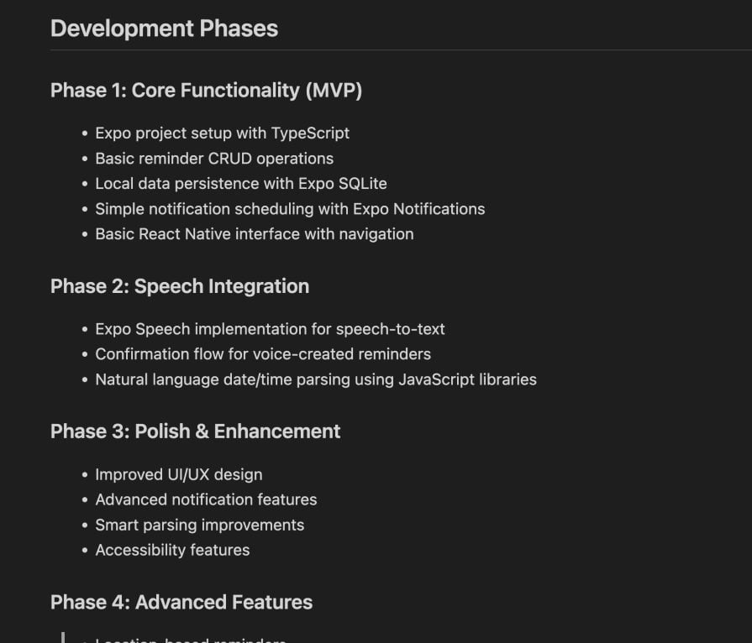
Task: Click the Expo Speech implementation bullet
Action: coord(270,329)
